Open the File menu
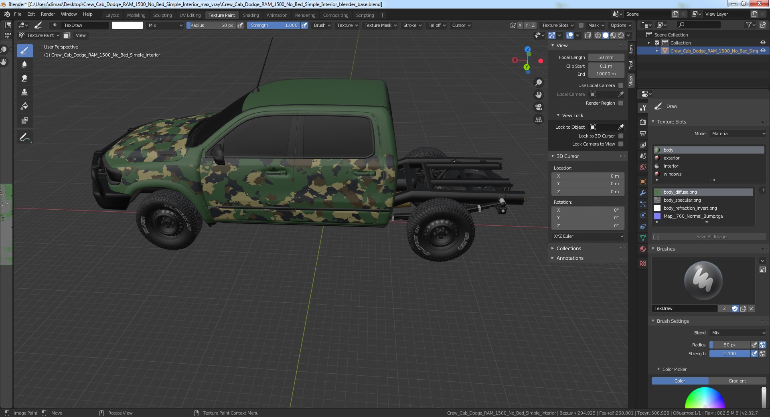 pos(18,14)
